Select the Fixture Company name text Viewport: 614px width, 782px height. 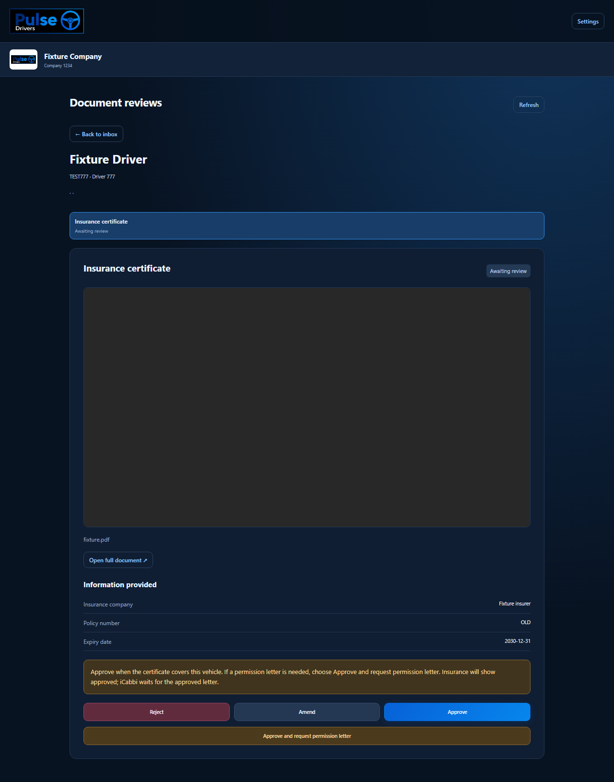click(x=73, y=56)
